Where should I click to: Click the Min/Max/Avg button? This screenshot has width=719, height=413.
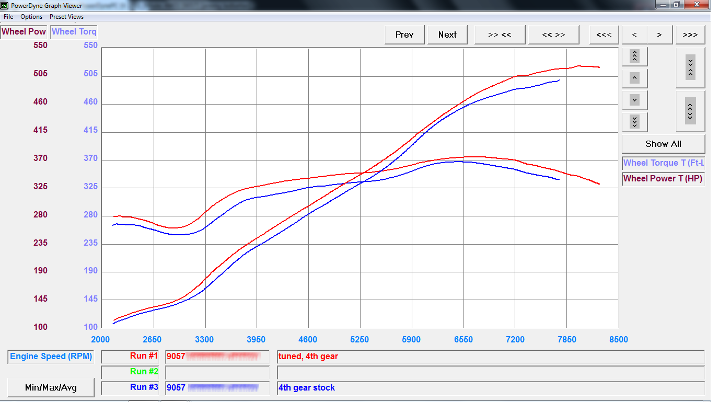(51, 387)
